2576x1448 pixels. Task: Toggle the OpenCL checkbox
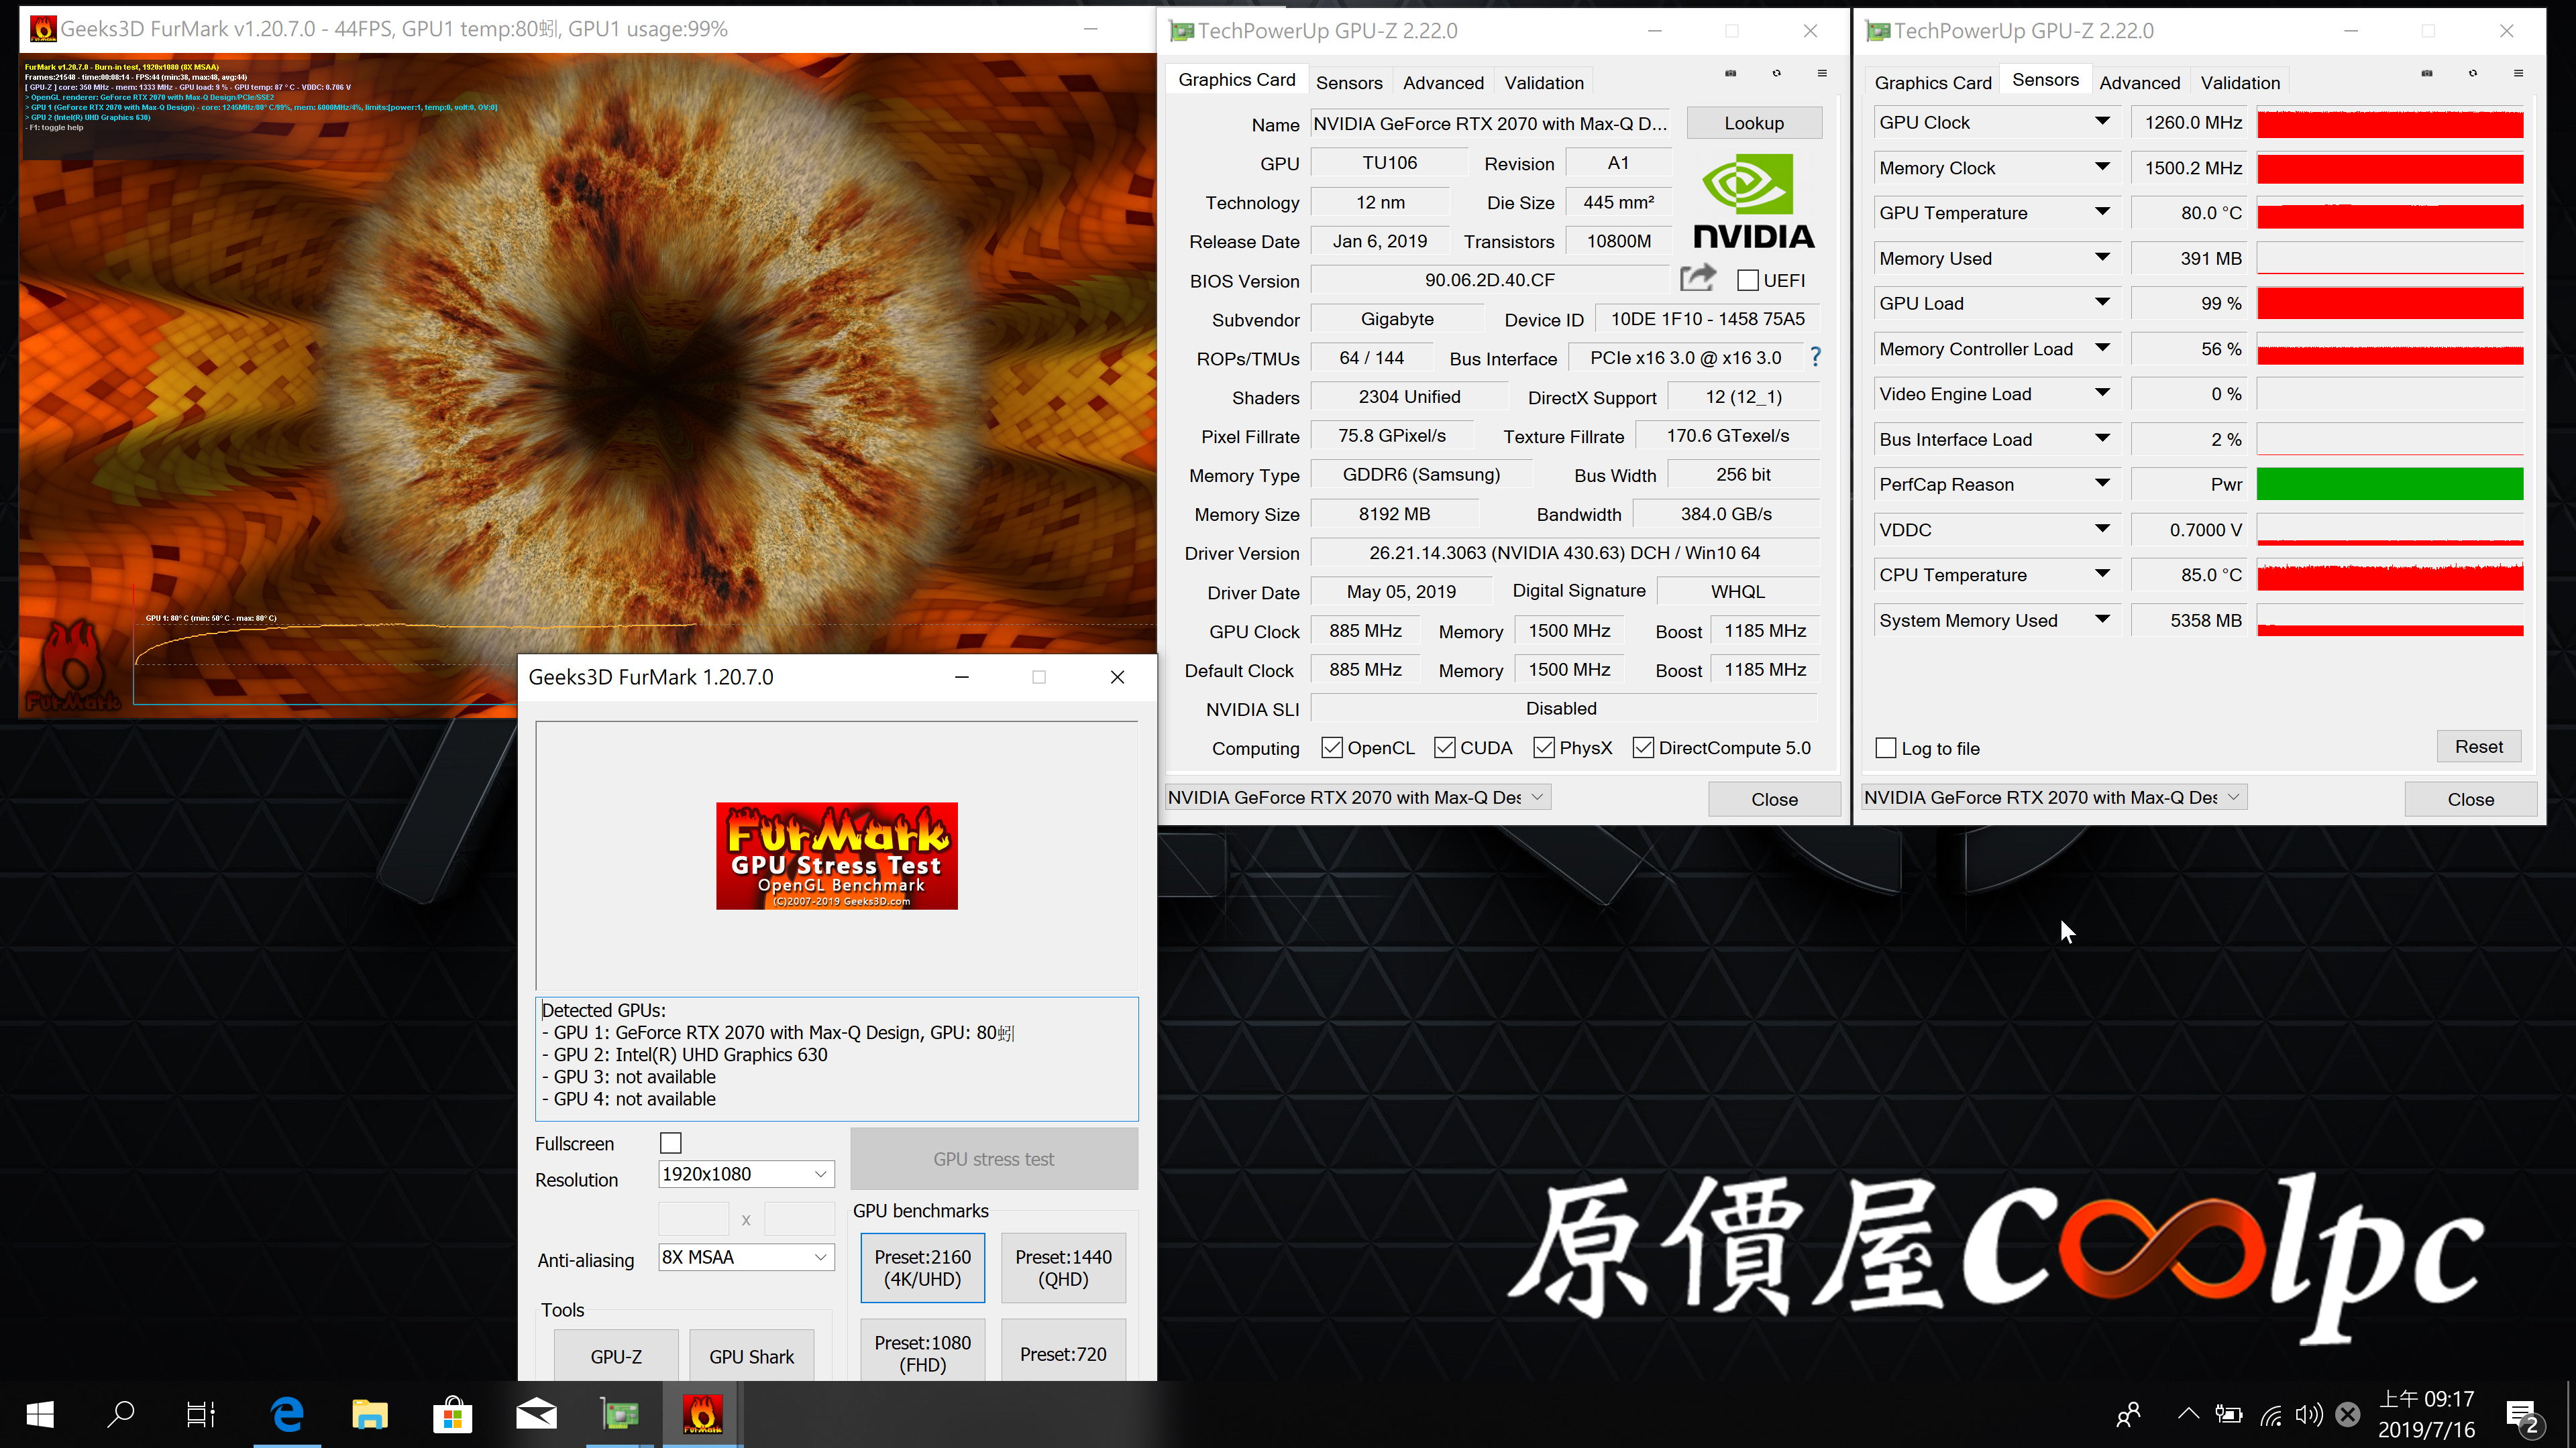1332,747
